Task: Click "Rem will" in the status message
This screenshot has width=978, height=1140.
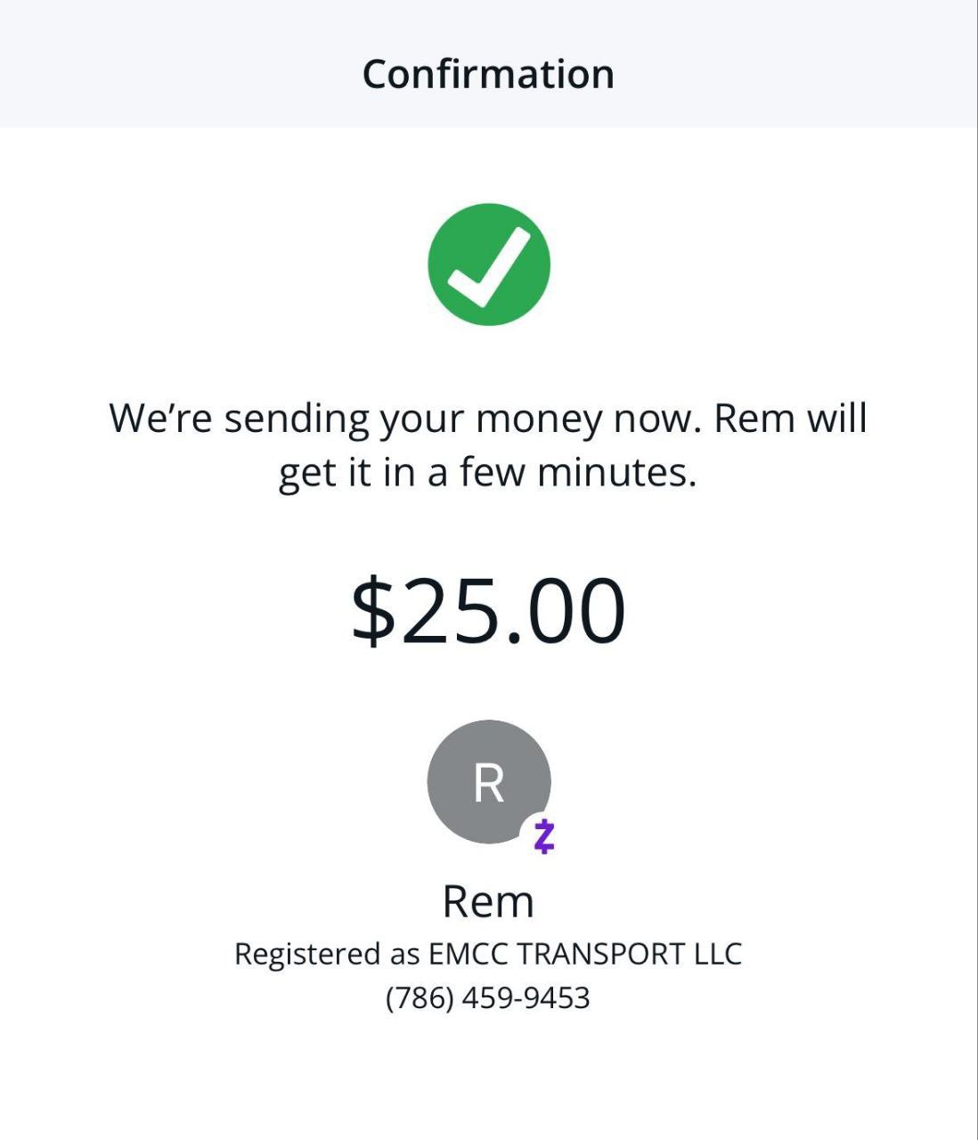Action: point(790,418)
